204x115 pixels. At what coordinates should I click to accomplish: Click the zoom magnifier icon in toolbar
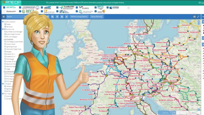52,17
